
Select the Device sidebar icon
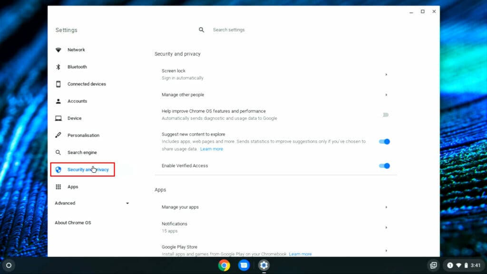pyautogui.click(x=58, y=118)
